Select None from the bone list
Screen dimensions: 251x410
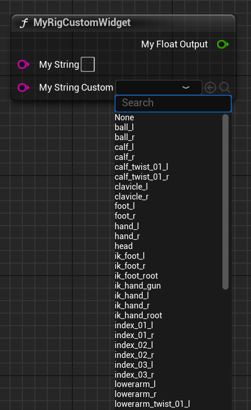click(124, 117)
